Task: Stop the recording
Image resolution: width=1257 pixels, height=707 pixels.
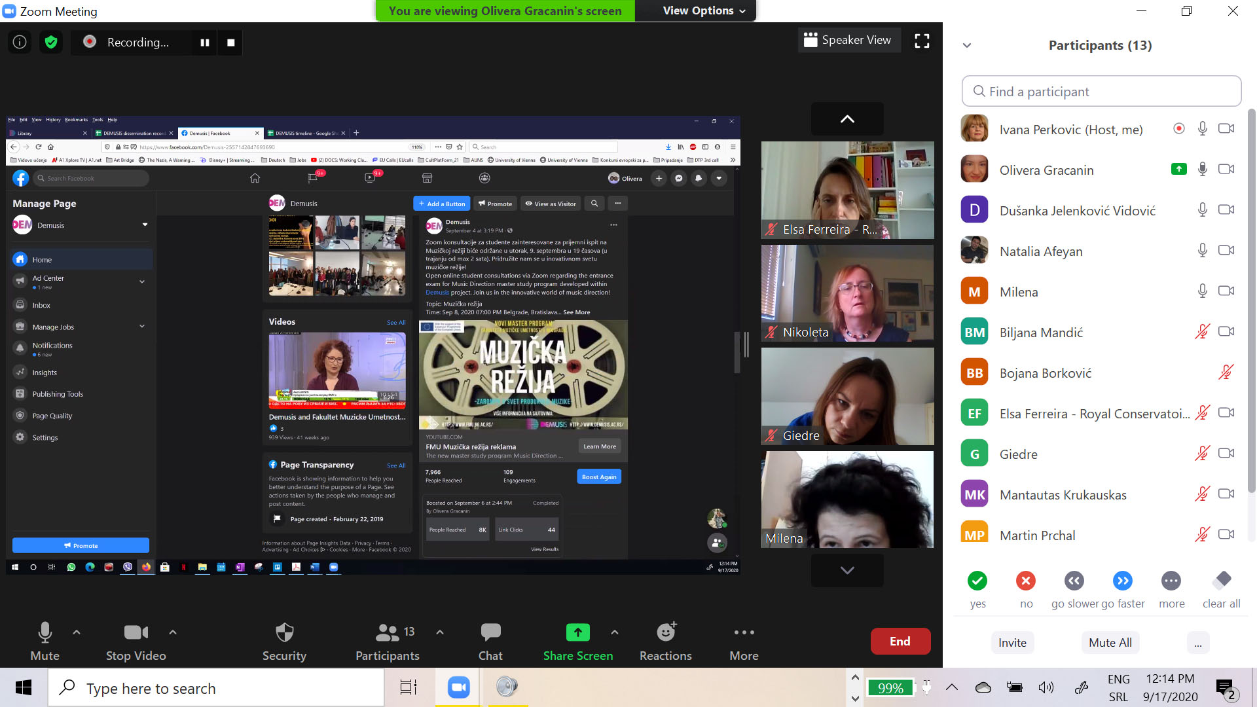Action: pyautogui.click(x=230, y=43)
